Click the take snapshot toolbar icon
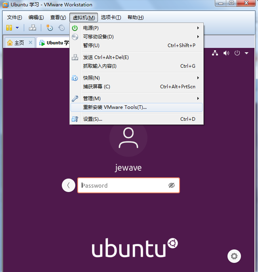 pyautogui.click(x=49, y=28)
